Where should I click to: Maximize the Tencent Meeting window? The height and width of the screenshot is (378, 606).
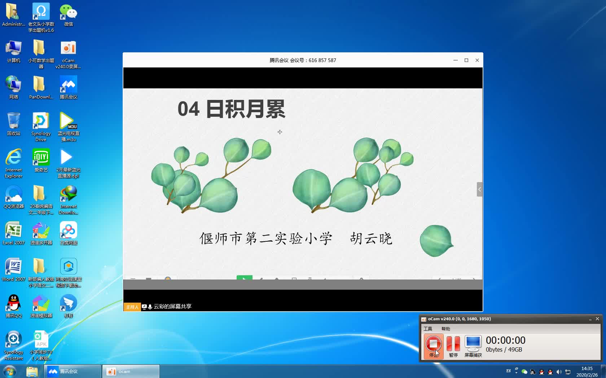pos(466,60)
